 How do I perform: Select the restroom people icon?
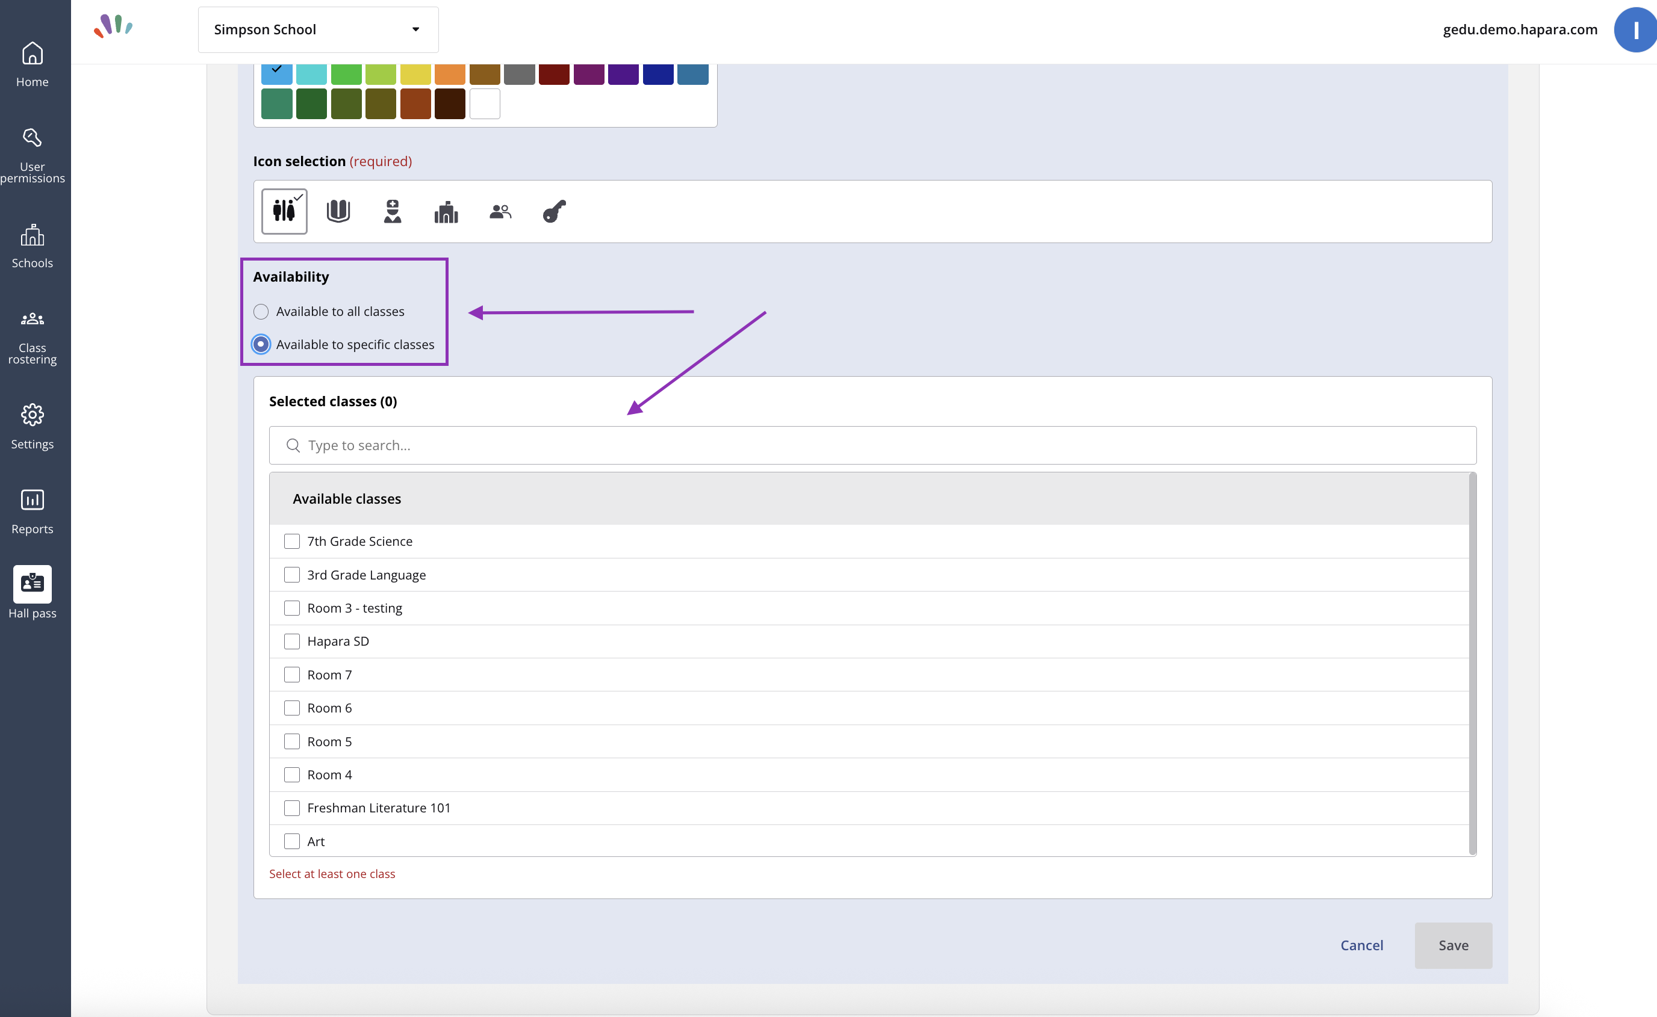click(284, 211)
